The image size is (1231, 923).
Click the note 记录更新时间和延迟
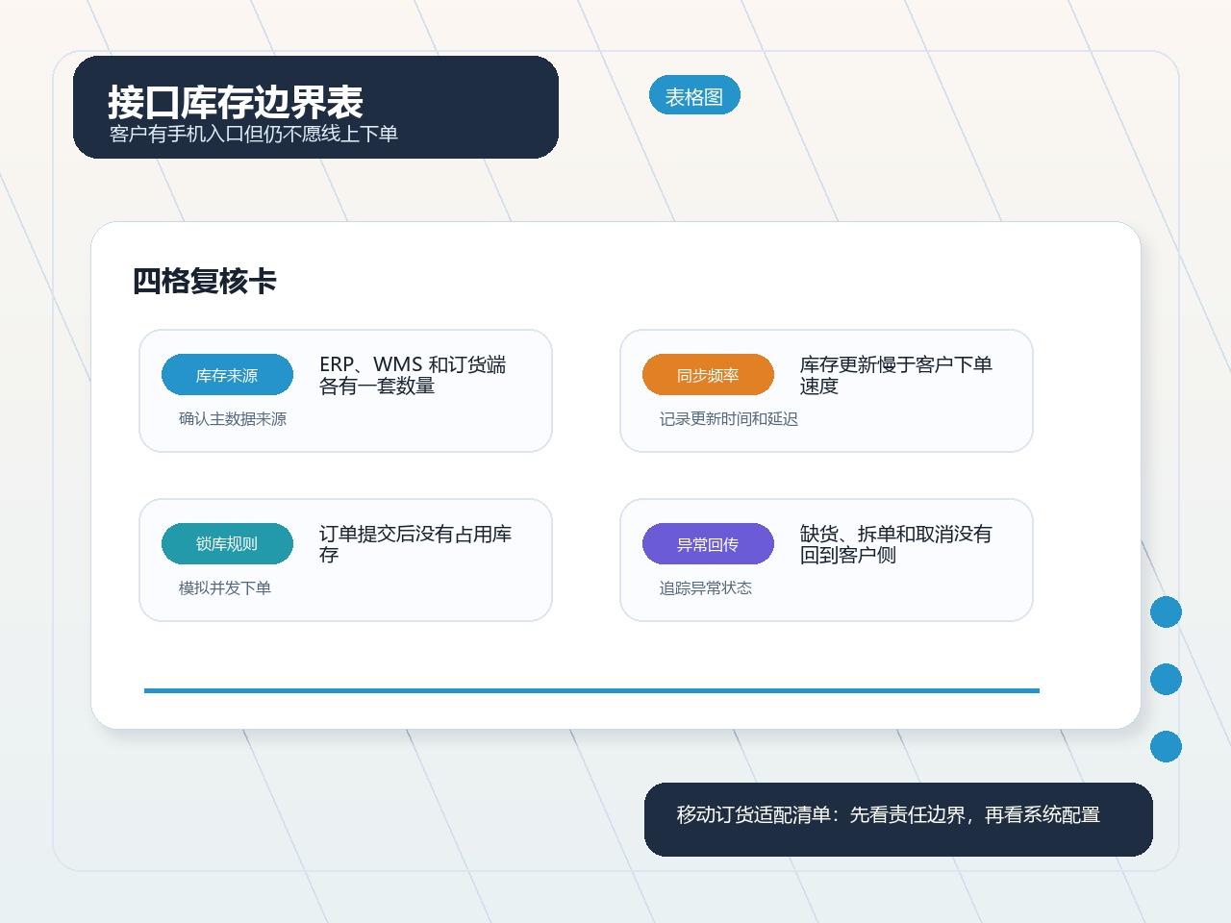click(x=729, y=419)
